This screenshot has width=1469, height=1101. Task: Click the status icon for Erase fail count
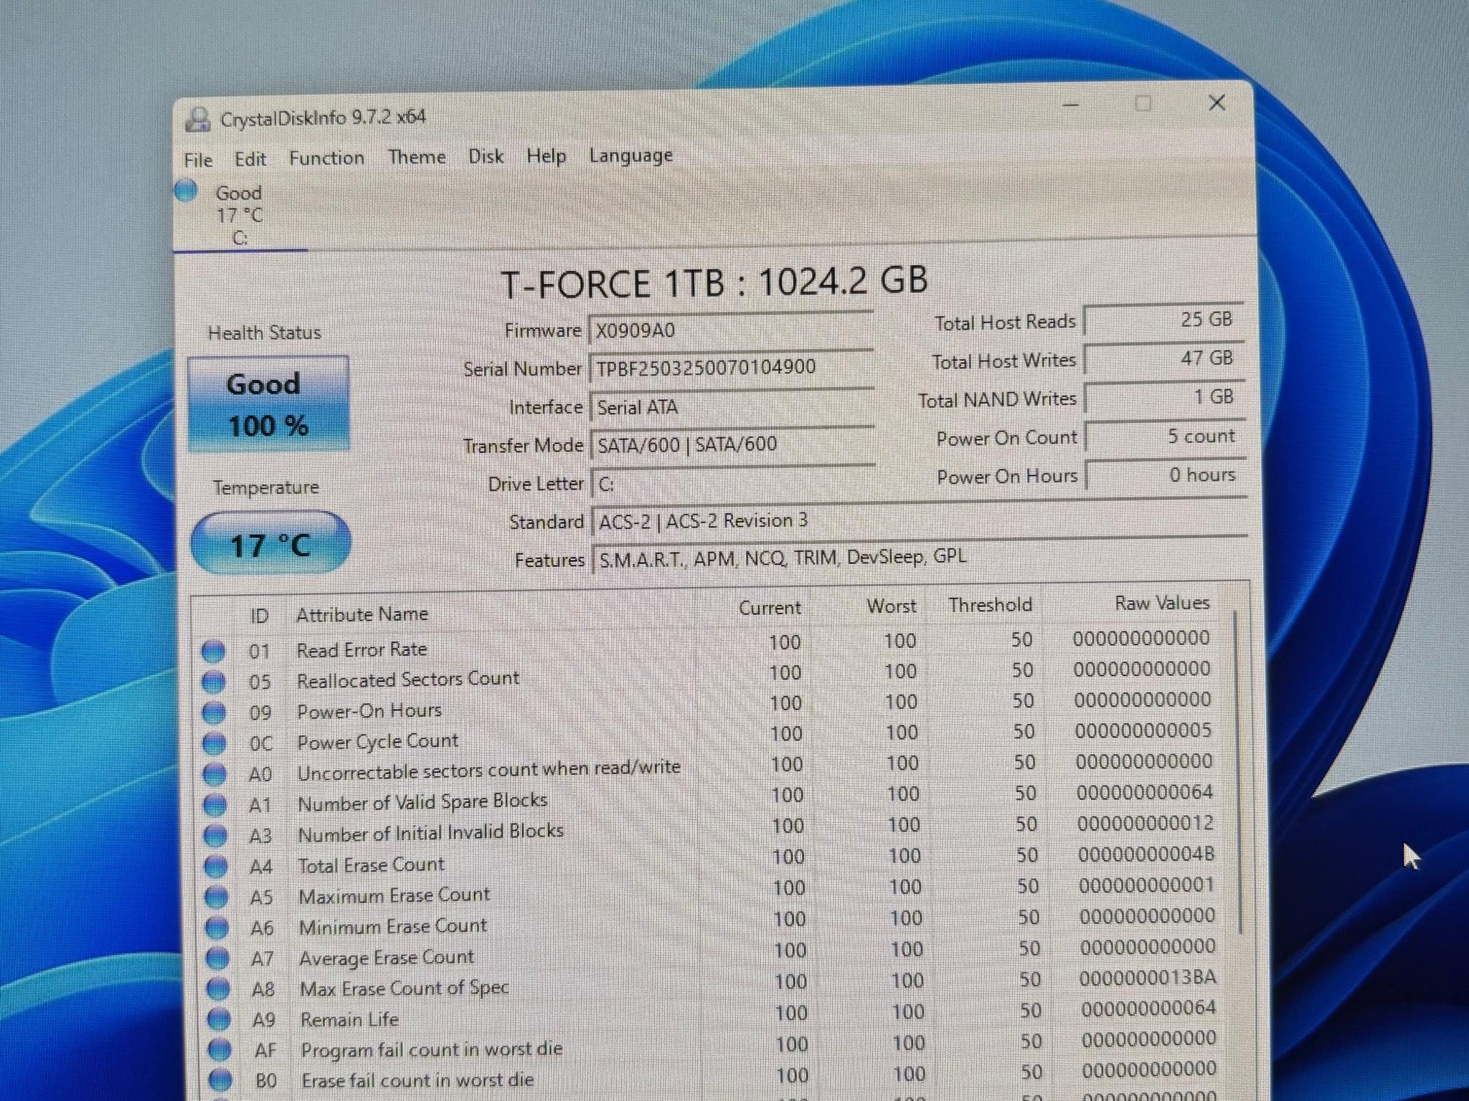click(x=219, y=1079)
